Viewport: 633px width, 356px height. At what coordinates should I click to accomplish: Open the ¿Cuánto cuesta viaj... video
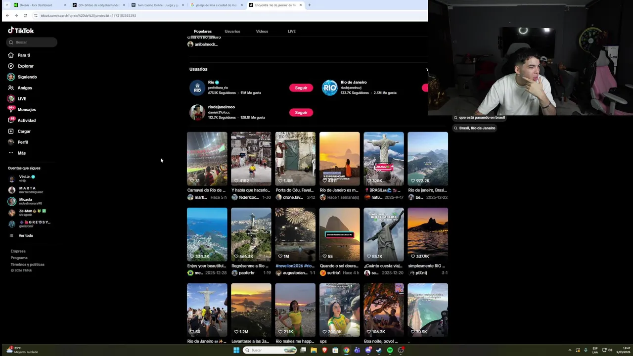click(384, 234)
